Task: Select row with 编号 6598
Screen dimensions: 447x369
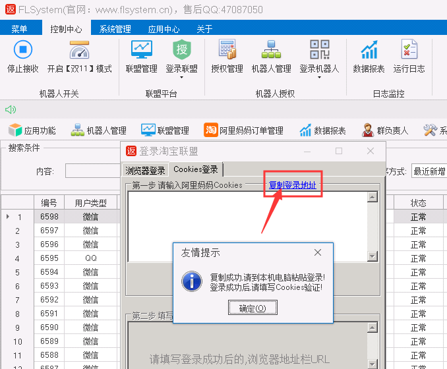Action: [49, 217]
